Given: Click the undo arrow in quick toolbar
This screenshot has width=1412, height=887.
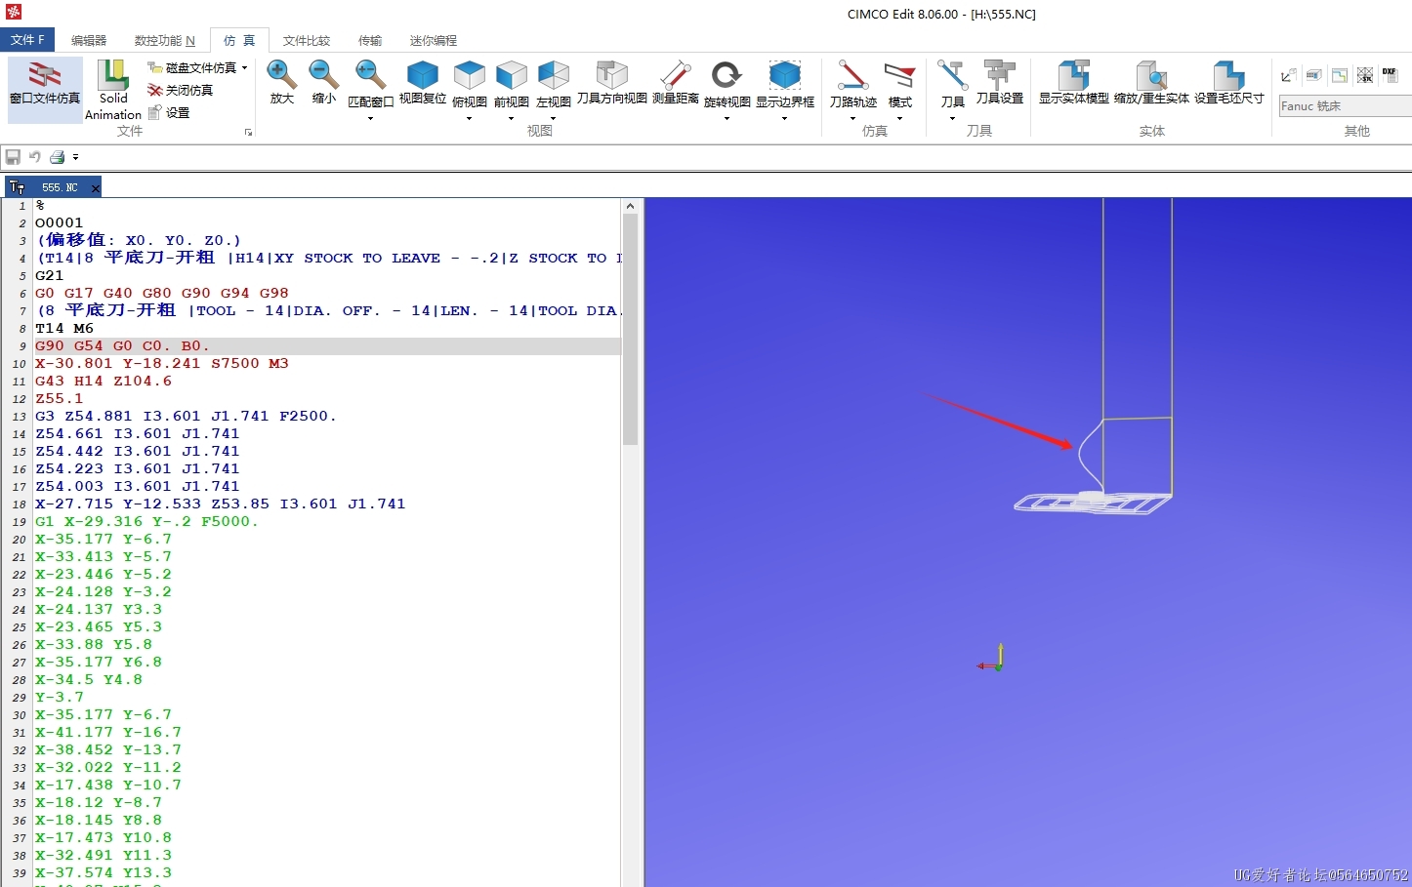Looking at the screenshot, I should [x=35, y=157].
